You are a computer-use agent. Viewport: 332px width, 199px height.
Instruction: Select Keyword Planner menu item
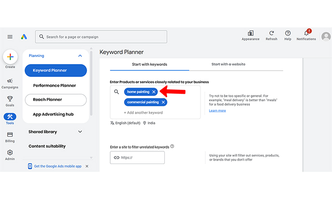point(56,70)
